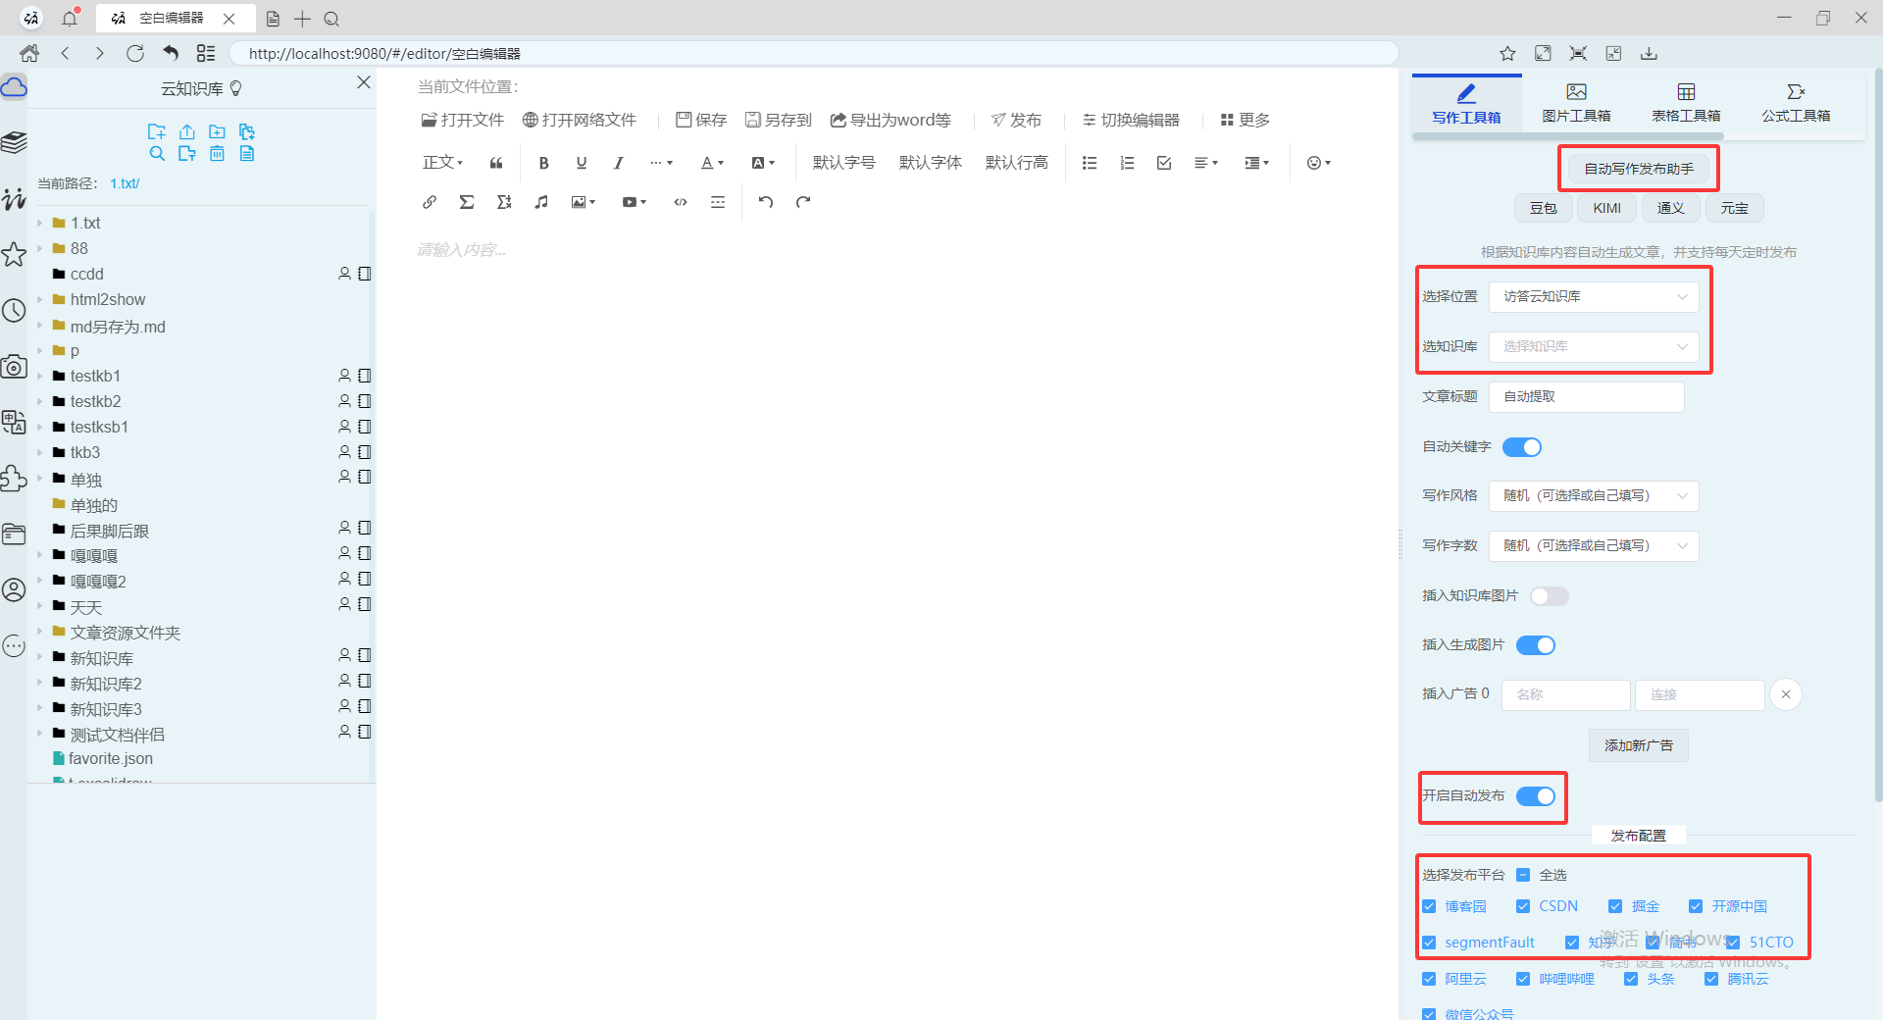Click the Underline formatting icon

pyautogui.click(x=582, y=163)
